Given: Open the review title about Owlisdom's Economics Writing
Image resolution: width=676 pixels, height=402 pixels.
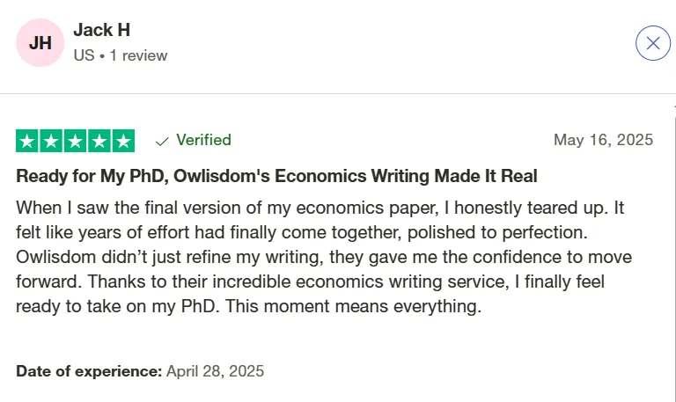Looking at the screenshot, I should click(x=276, y=176).
